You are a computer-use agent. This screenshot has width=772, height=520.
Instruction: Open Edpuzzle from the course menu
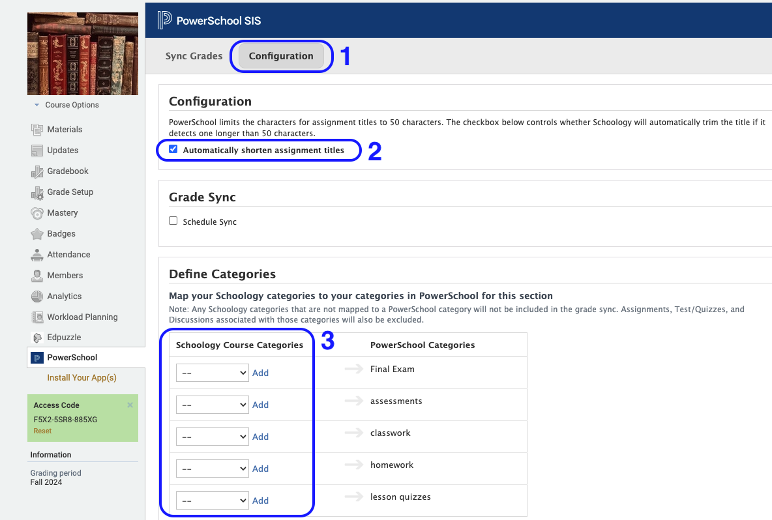tap(64, 338)
